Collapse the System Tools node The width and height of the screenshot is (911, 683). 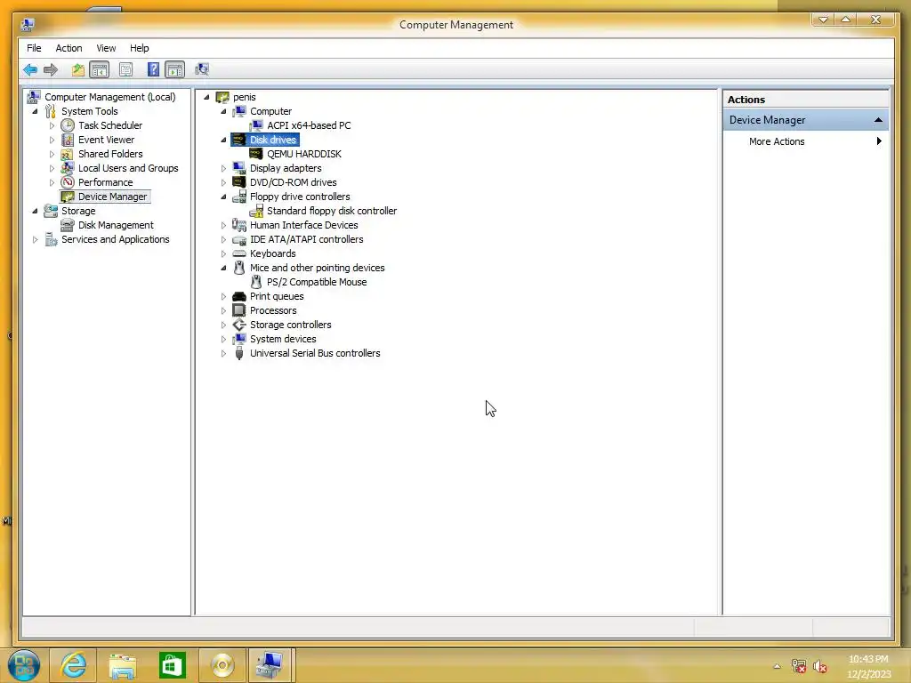click(x=35, y=111)
